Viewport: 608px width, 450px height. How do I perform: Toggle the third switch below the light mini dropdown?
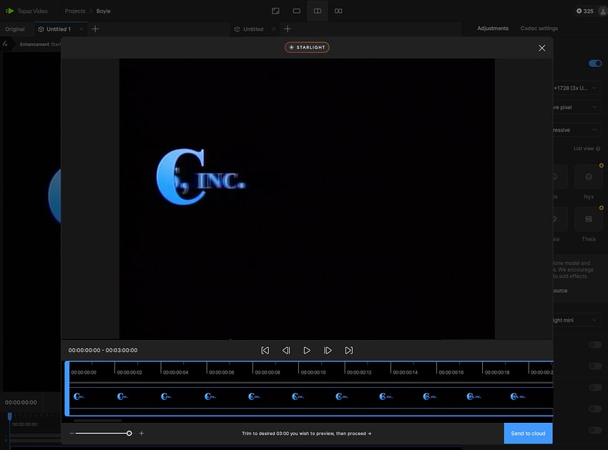594,388
